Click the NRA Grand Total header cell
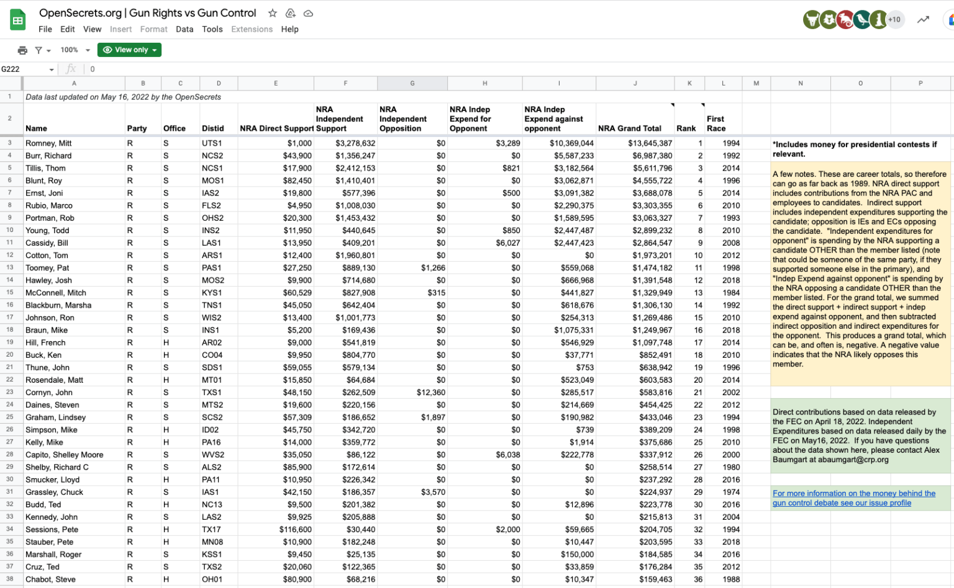954x588 pixels. (635, 118)
